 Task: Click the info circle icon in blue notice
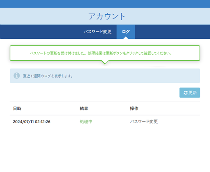point(17,76)
